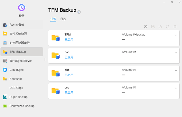182x117 pixels.
Task: Open the info icon beside TFM Backup
Action: (79, 12)
